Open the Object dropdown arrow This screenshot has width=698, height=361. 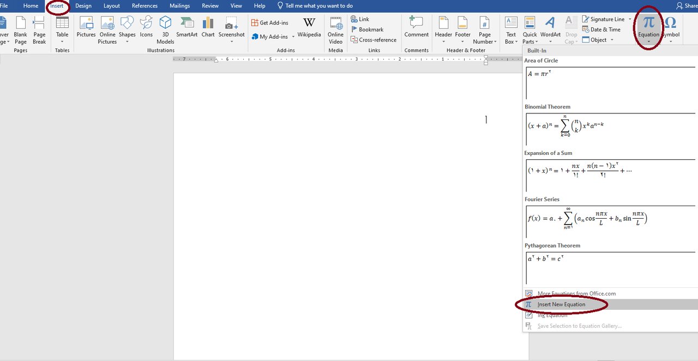pyautogui.click(x=612, y=40)
